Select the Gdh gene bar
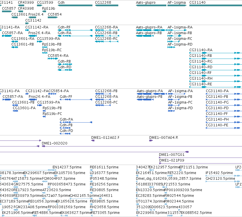The width and height of the screenshot is (242, 217). 75,5
